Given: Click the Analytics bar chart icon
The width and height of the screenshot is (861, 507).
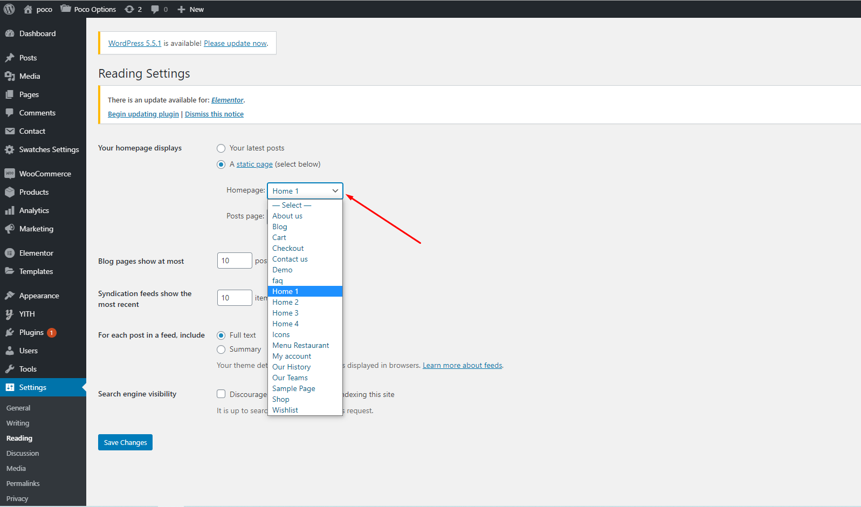Looking at the screenshot, I should 10,210.
